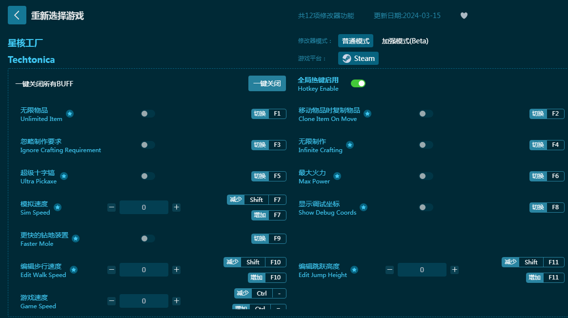The width and height of the screenshot is (568, 318).
Task: Turn on the Infinite Crafting toggle
Action: tap(426, 145)
